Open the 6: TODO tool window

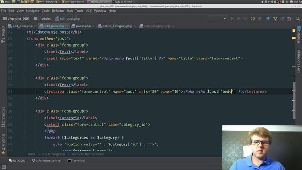pos(17,161)
